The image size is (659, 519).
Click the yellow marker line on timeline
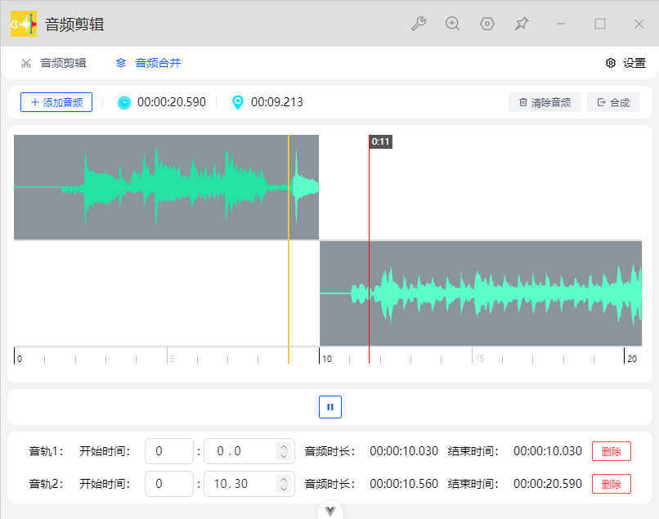click(x=289, y=248)
